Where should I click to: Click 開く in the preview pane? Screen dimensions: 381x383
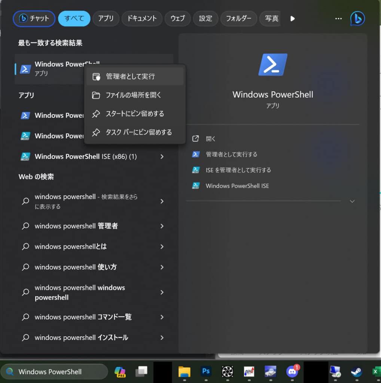tap(210, 139)
